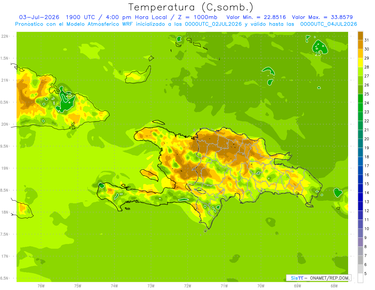Click legend value '8'

(x=365, y=247)
